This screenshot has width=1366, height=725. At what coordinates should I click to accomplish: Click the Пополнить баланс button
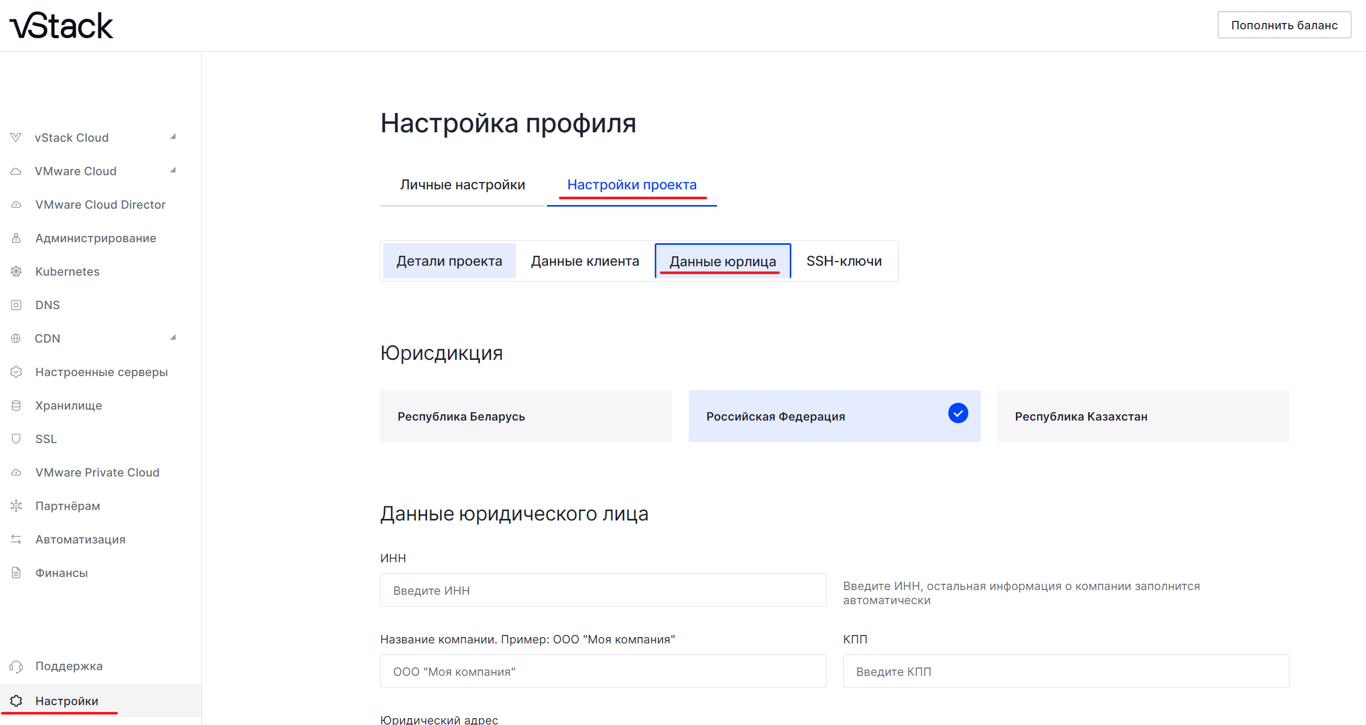(x=1284, y=25)
